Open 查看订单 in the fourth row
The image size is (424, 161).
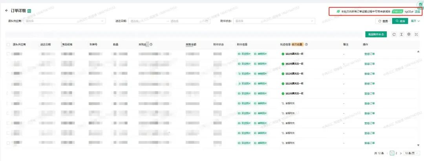370,83
